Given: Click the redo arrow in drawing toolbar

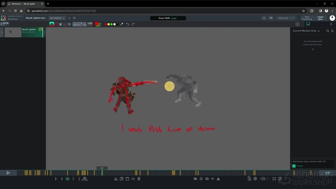Looking at the screenshot, I should (x=133, y=24).
